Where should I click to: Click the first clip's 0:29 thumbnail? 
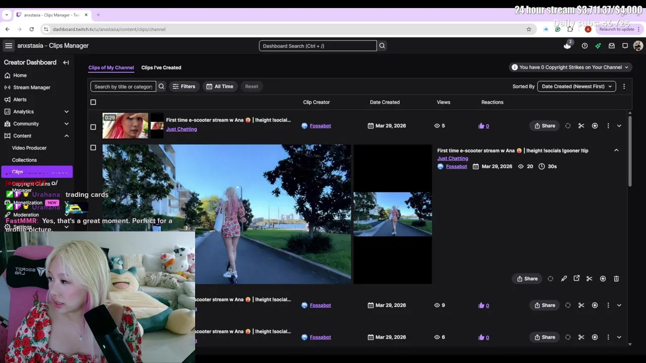(x=125, y=126)
